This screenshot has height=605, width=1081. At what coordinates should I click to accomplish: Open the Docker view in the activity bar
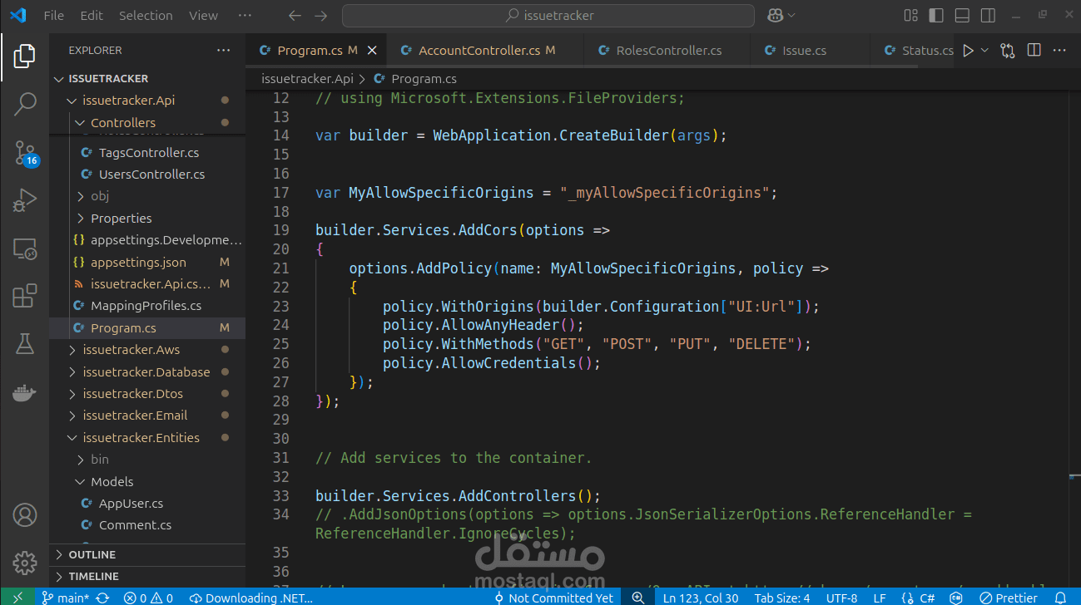(x=25, y=392)
